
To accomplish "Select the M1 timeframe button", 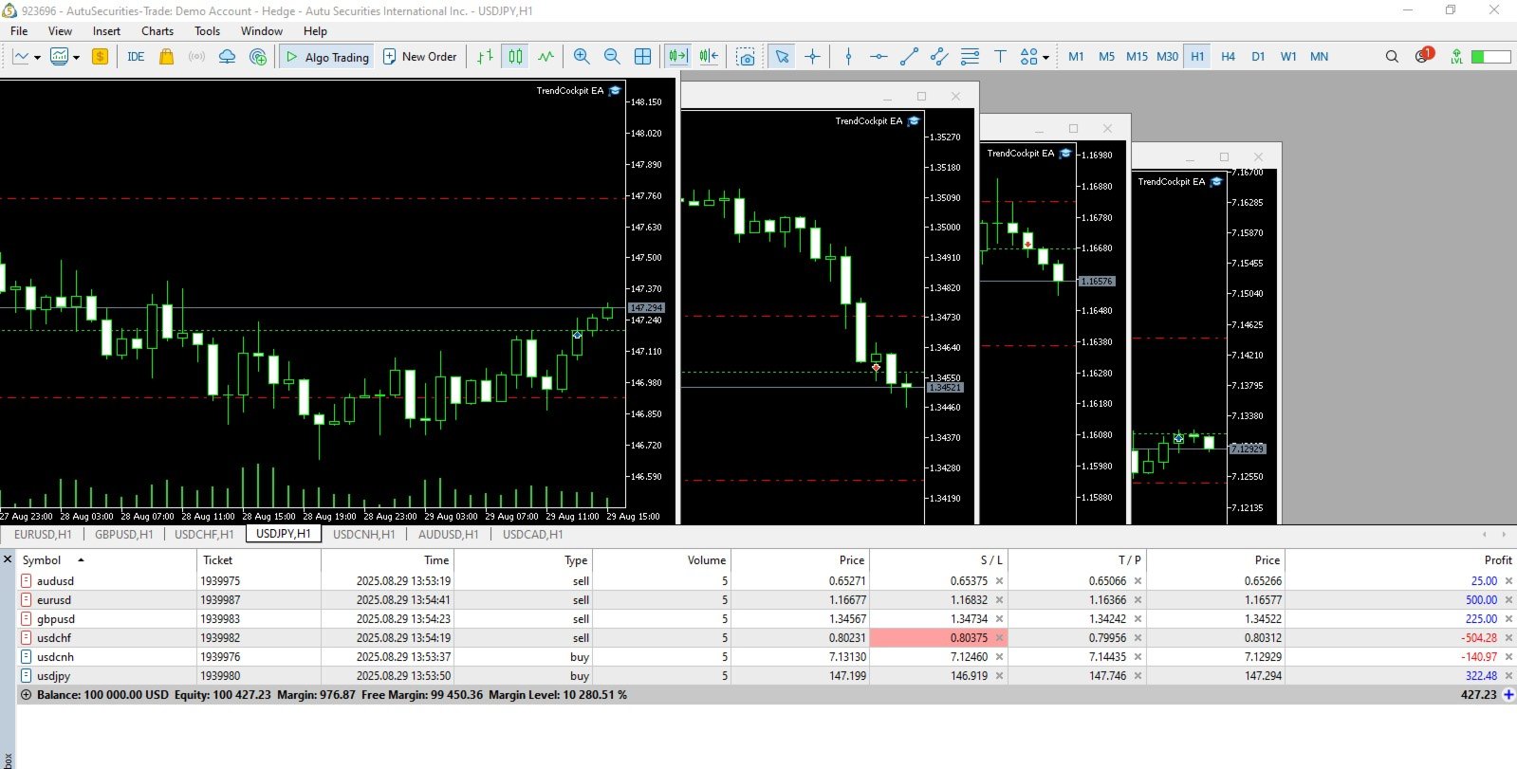I will point(1076,57).
